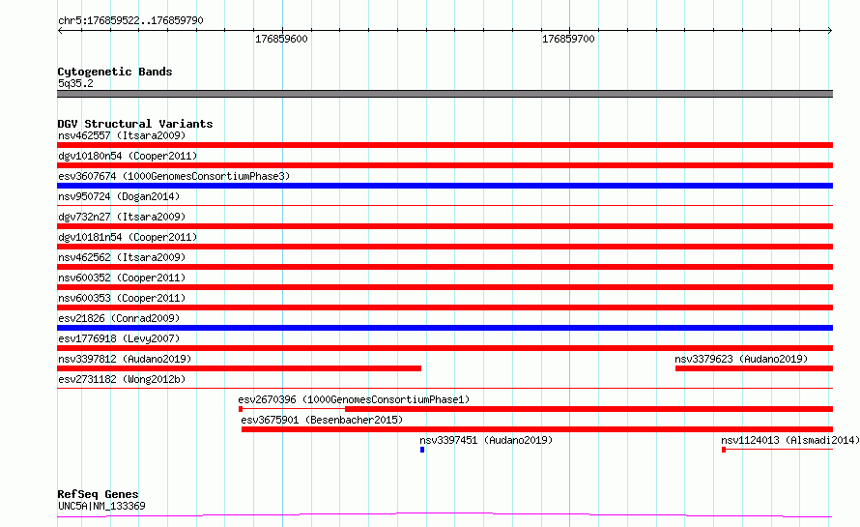
Task: Click red bar of dgv10180n54 variant
Action: coord(444,165)
